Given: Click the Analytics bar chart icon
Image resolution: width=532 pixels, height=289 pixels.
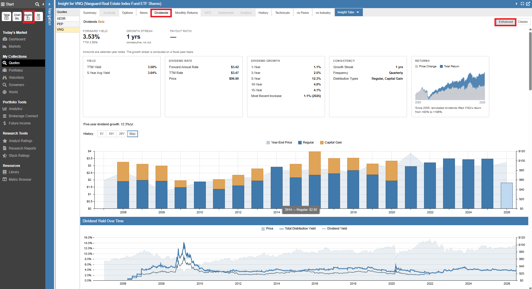Looking at the screenshot, I should pyautogui.click(x=5, y=109).
